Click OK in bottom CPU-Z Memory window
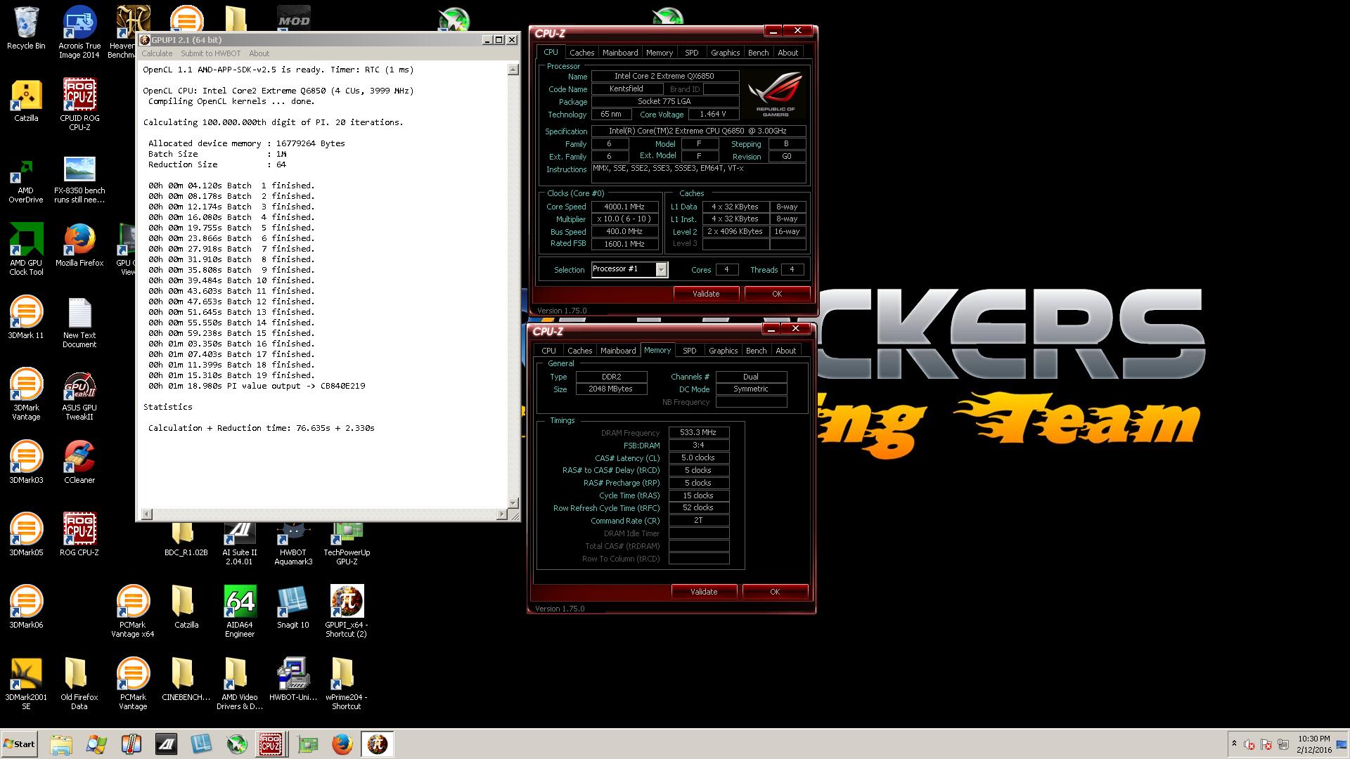Screen dimensions: 1350x759 coord(775,592)
